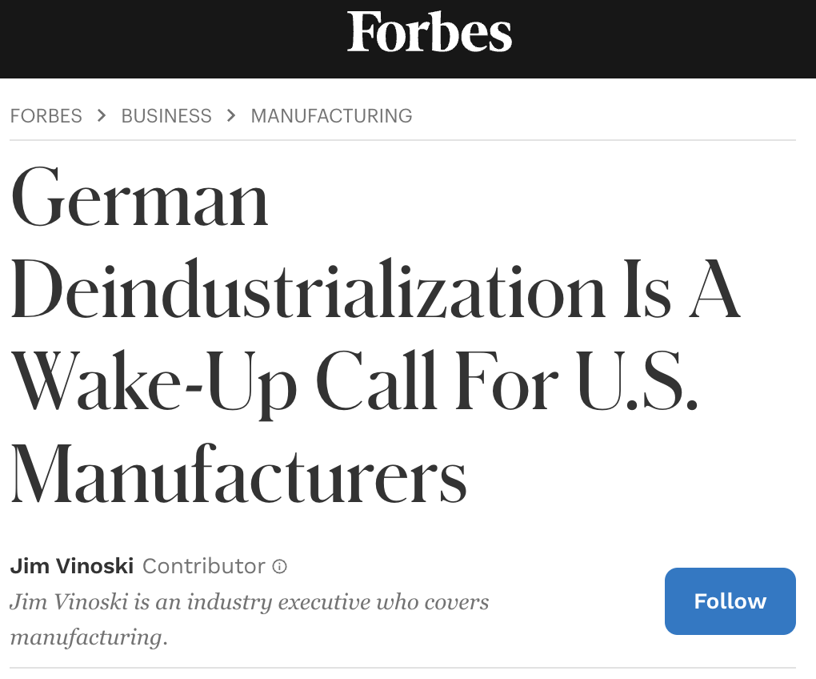Screen dimensions: 816x679
Task: Click the info icon beside Contributor
Action: pos(279,567)
